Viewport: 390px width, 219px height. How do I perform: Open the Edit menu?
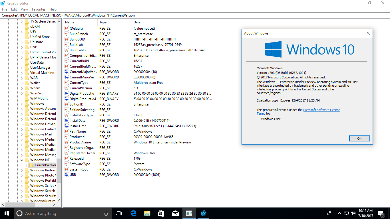click(14, 9)
